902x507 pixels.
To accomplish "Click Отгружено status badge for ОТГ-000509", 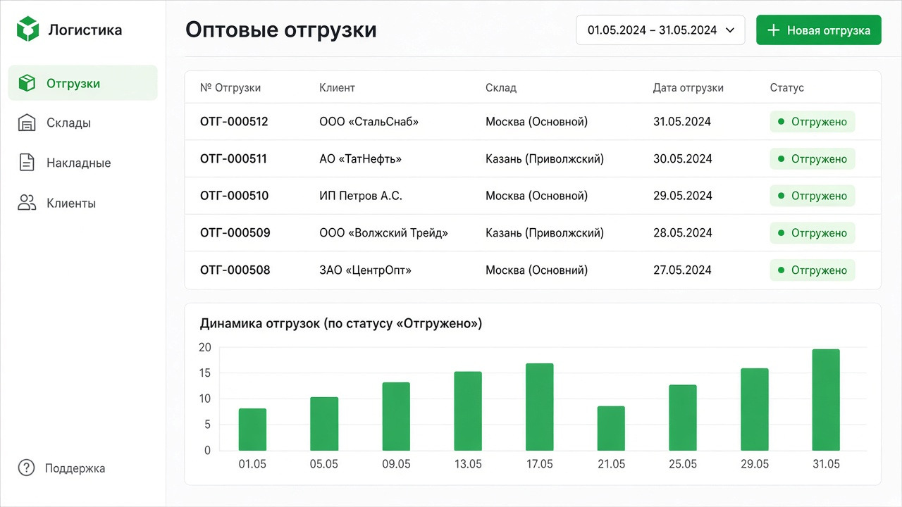I will coord(812,233).
